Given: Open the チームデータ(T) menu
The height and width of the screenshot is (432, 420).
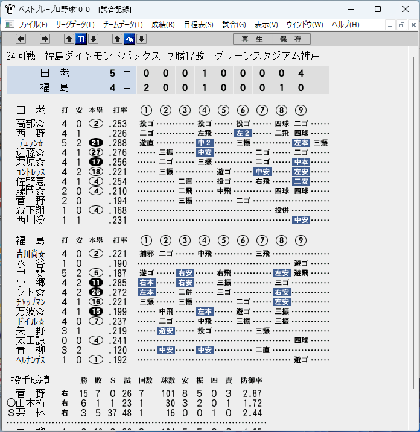Looking at the screenshot, I should pyautogui.click(x=122, y=25).
